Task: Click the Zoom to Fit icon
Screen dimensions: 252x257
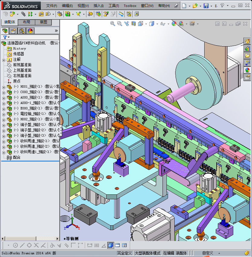Action: point(112,24)
